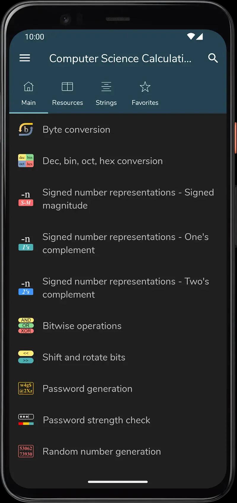Click the Password generation icon
Image resolution: width=237 pixels, height=503 pixels.
click(x=26, y=389)
